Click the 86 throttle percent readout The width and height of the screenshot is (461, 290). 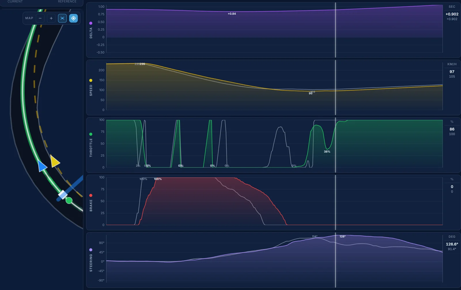(x=452, y=129)
